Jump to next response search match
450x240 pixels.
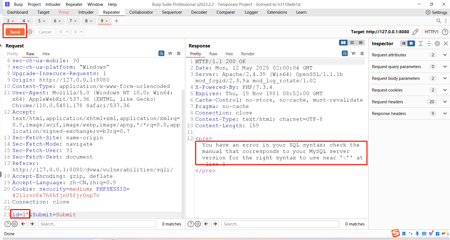click(215, 224)
